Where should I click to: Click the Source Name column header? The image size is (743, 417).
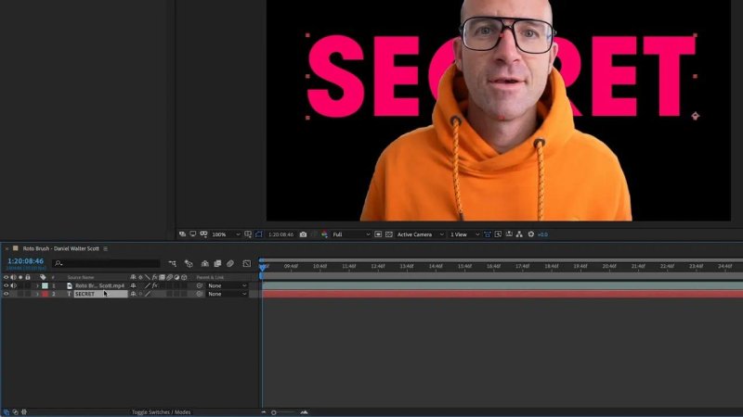(81, 277)
